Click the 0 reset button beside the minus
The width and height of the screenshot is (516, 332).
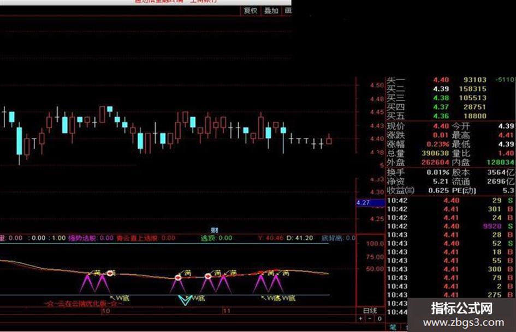(x=379, y=318)
